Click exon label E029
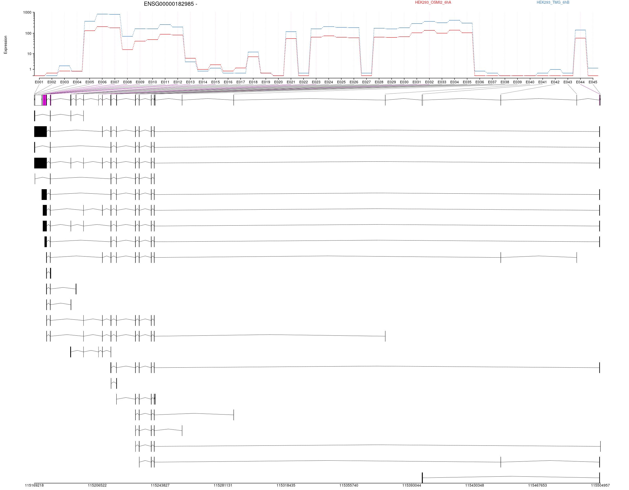The image size is (629, 490). click(391, 82)
